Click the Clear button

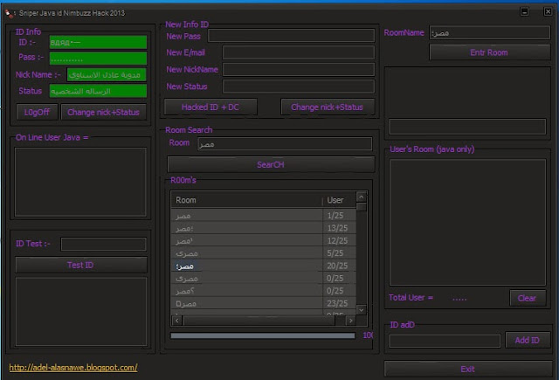[528, 298]
